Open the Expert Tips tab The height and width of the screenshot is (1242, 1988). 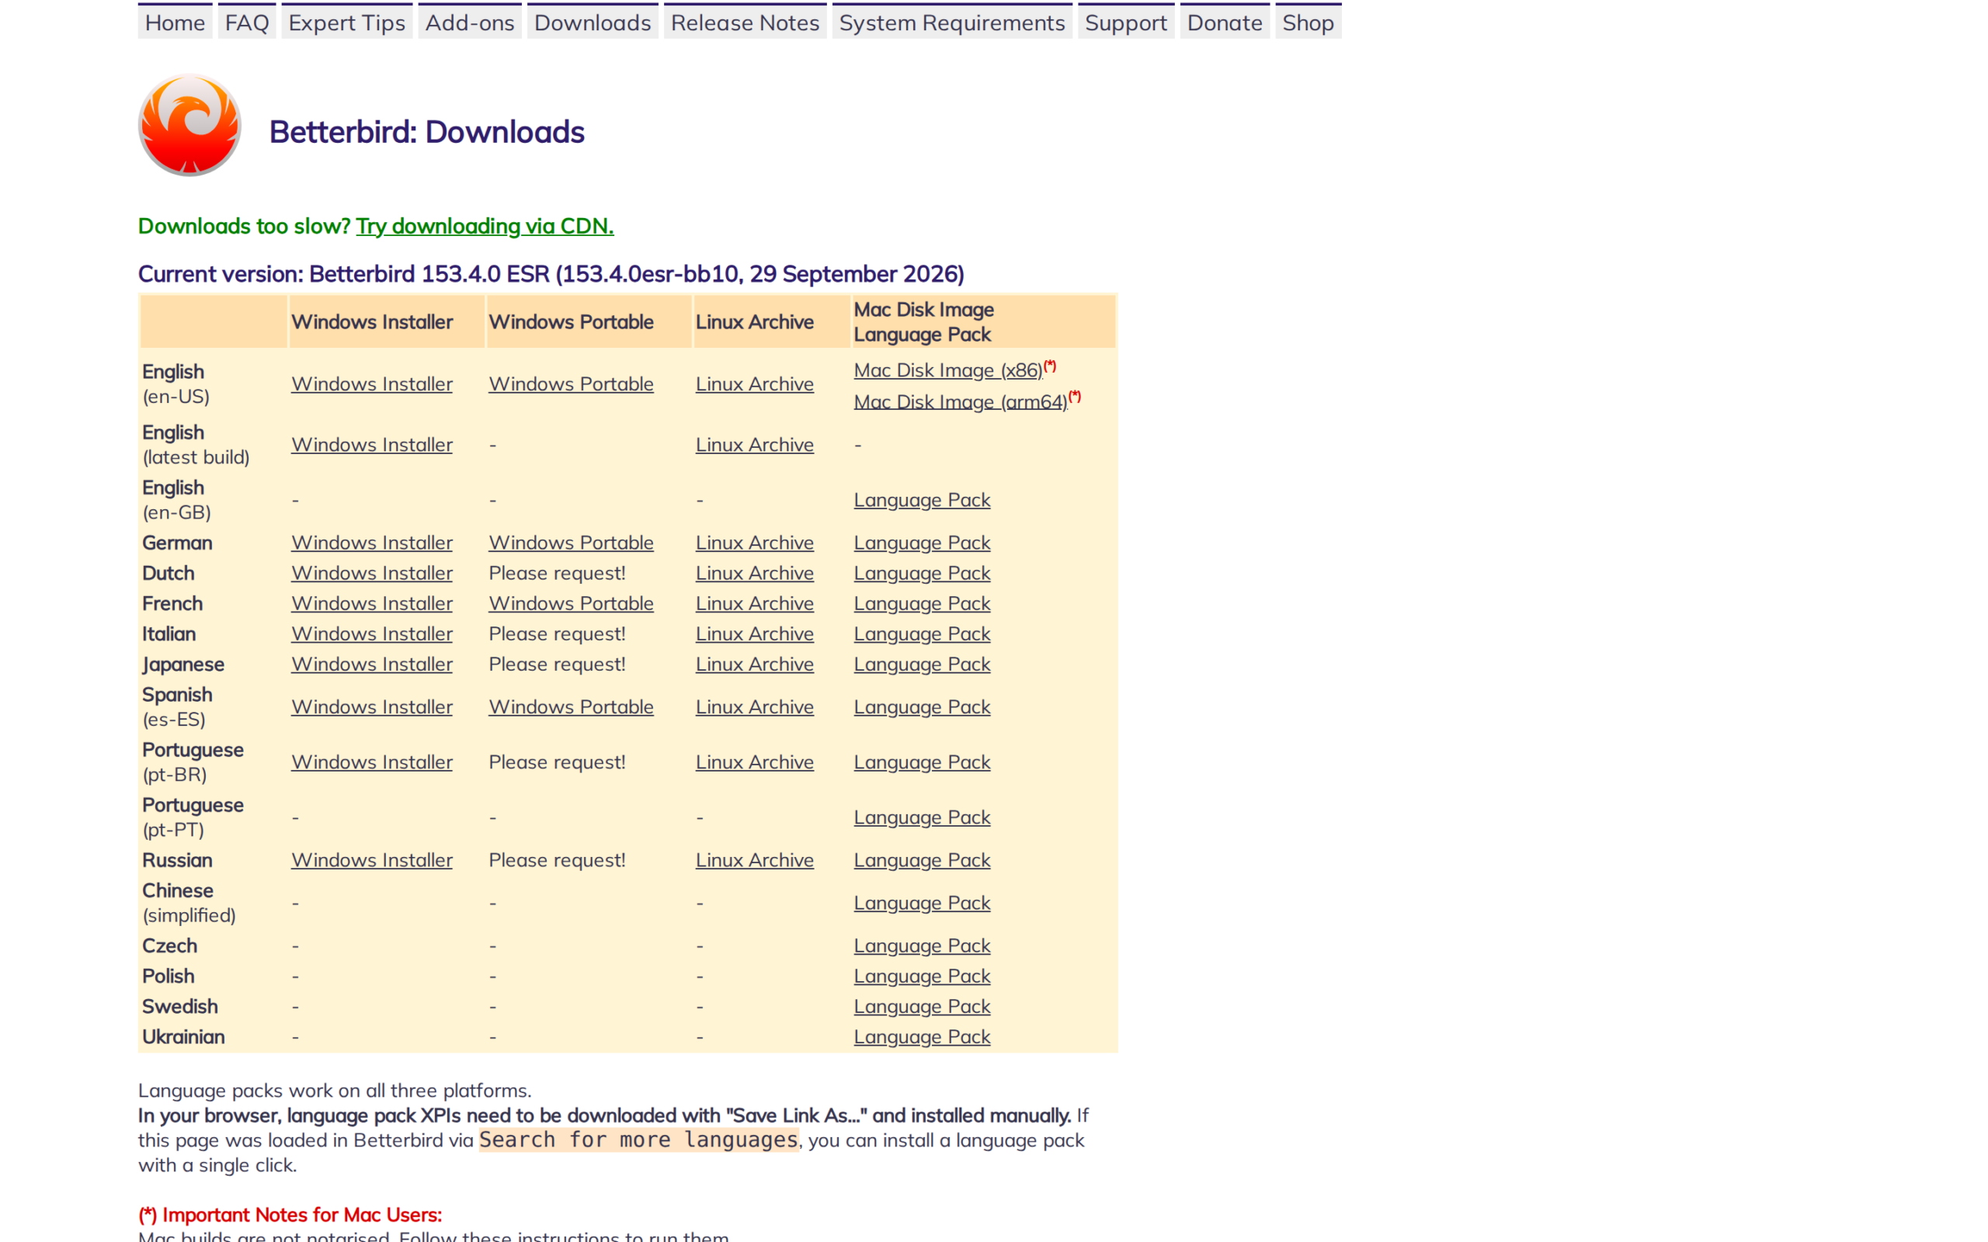[x=346, y=23]
